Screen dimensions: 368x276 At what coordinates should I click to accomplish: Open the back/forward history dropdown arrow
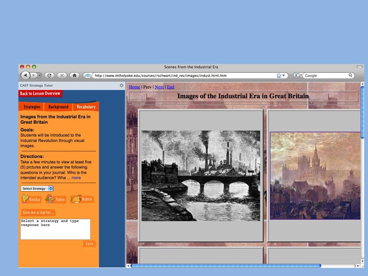[39, 76]
